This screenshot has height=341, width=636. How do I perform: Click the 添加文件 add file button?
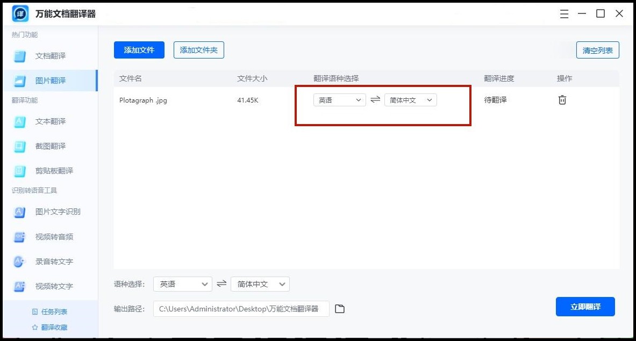(139, 50)
